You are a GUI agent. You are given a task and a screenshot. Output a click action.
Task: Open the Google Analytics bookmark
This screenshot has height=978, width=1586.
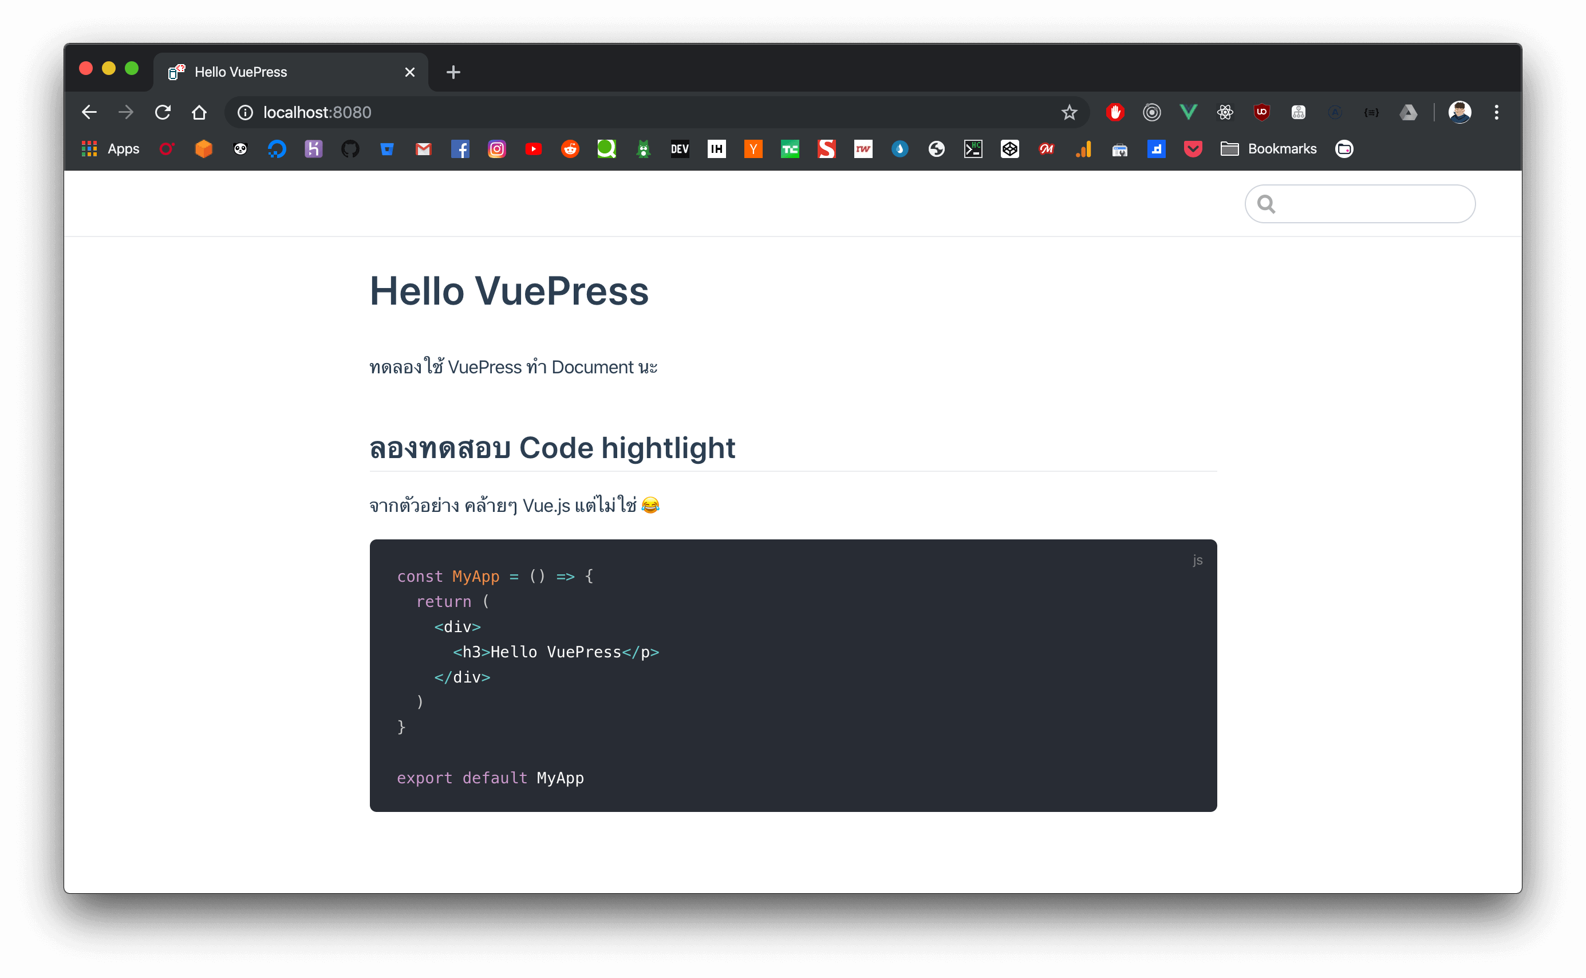[x=1083, y=149]
